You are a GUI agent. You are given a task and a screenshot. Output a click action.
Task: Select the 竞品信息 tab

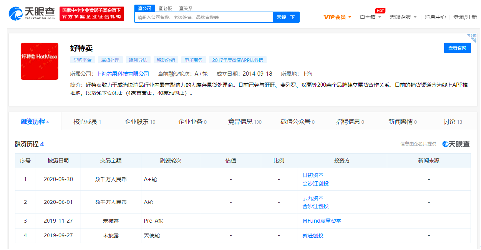coord(244,122)
